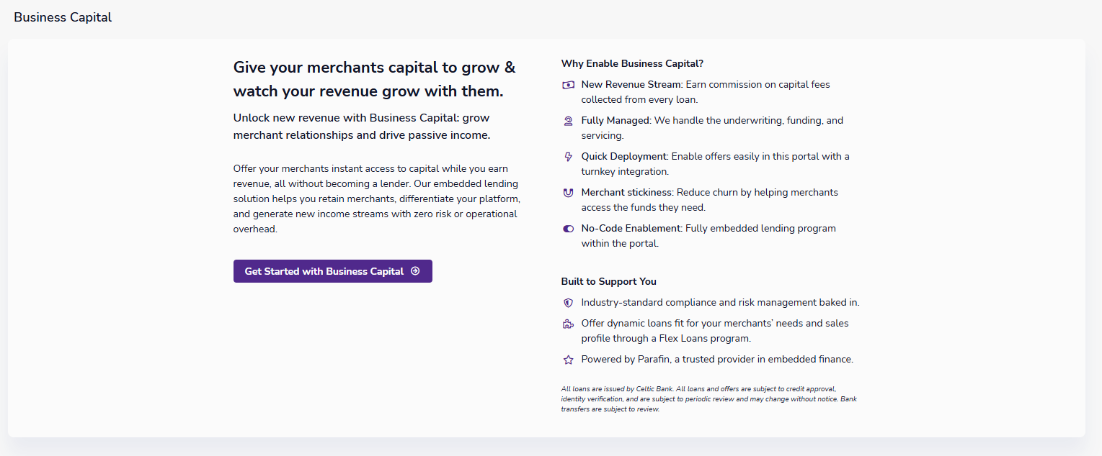Screen dimensions: 1102x456
Task: Click the "Unlock new revenue" subheading
Action: [362, 127]
